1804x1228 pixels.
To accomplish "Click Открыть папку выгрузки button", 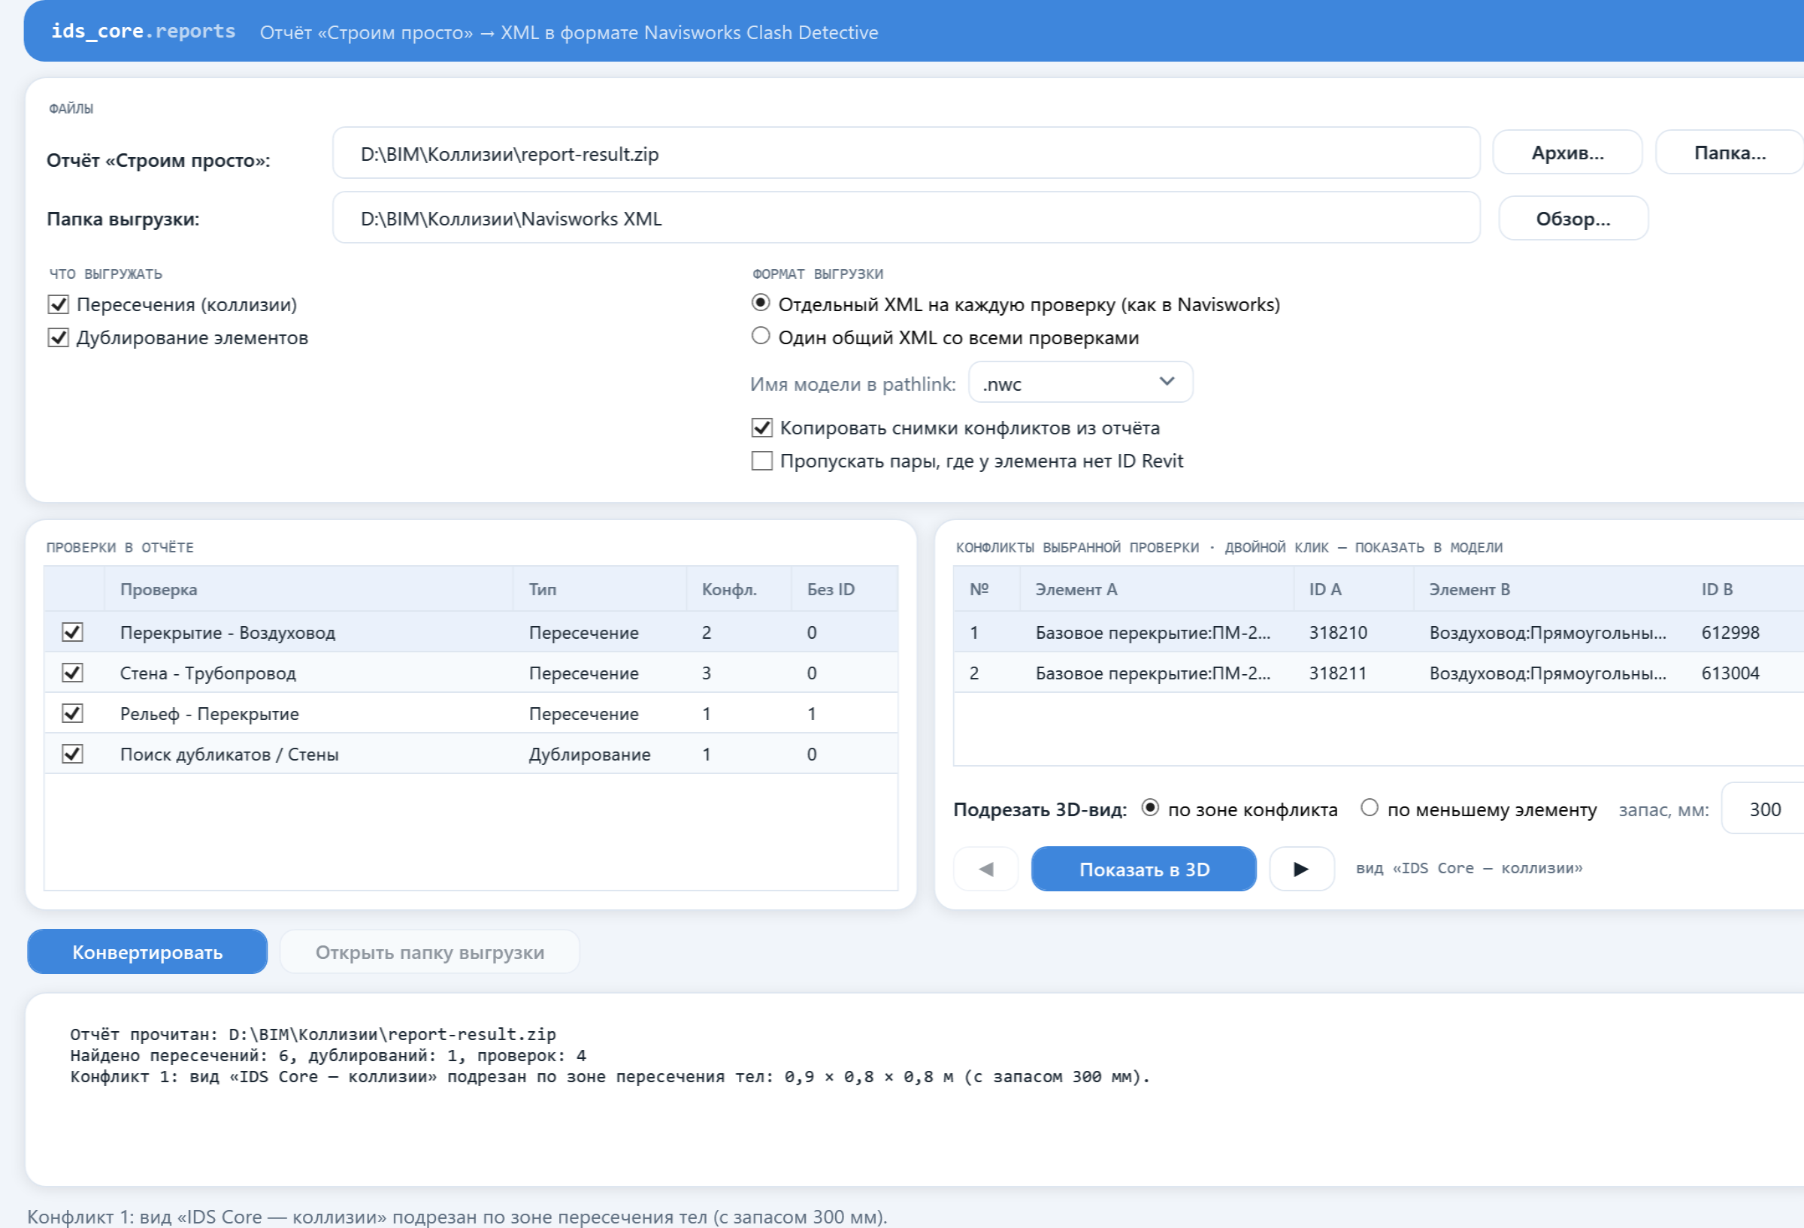I will pyautogui.click(x=429, y=951).
